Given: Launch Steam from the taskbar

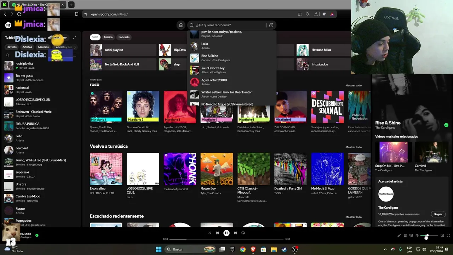Looking at the screenshot, I should tap(284, 249).
